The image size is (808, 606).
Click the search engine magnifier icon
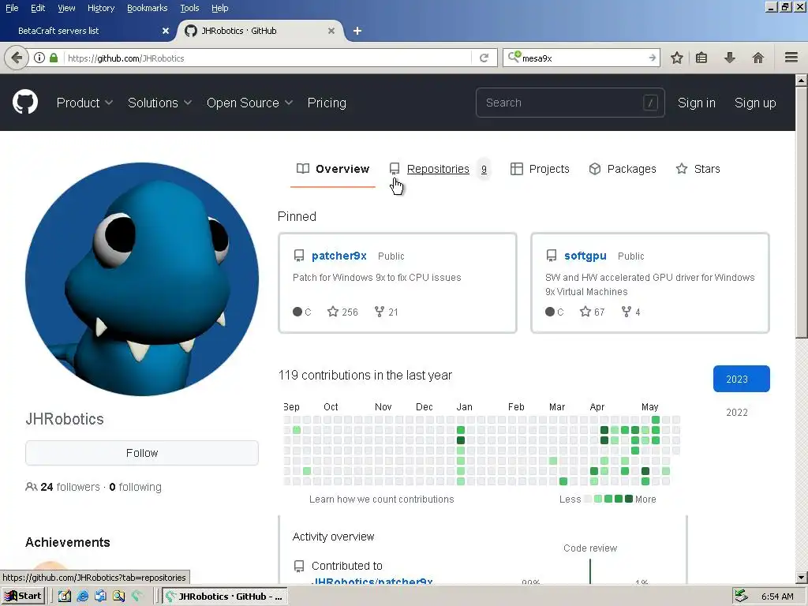(x=514, y=57)
